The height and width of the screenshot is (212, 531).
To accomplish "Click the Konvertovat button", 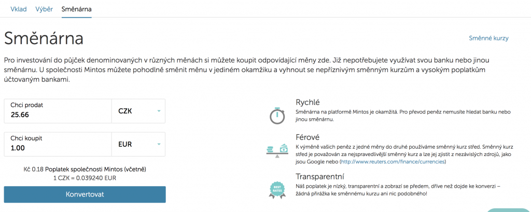I will pyautogui.click(x=85, y=194).
